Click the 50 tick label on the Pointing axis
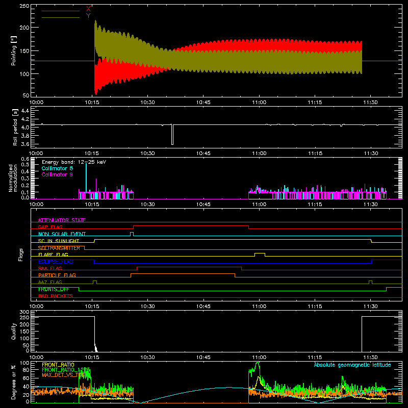Viewport: 408px width, 408px height. coord(26,95)
